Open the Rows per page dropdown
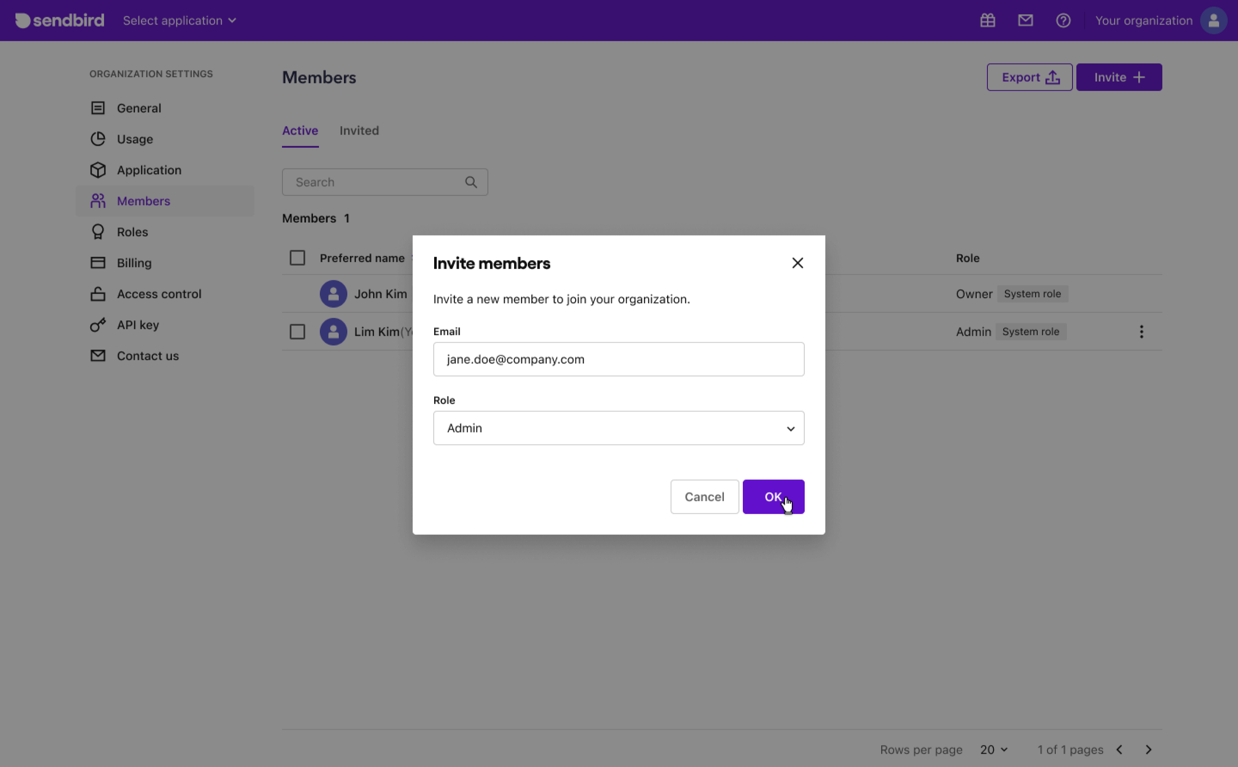1238x767 pixels. click(x=993, y=749)
